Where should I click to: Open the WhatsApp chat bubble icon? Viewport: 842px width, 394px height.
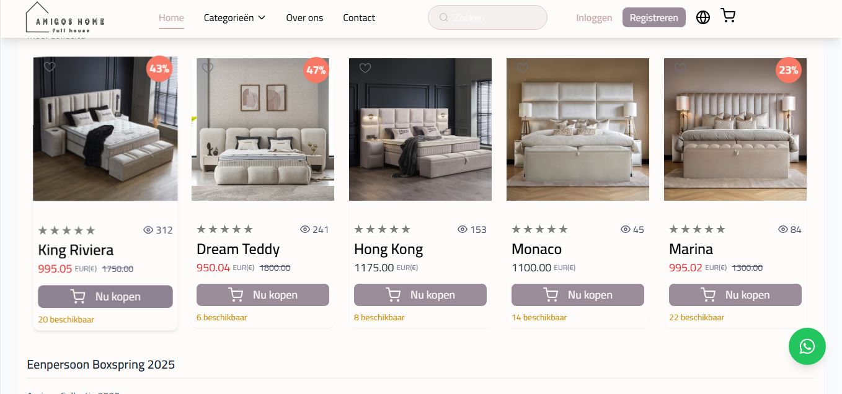807,346
